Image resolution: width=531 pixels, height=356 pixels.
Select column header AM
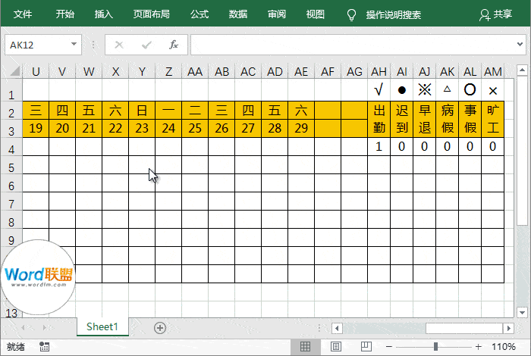[x=493, y=71]
